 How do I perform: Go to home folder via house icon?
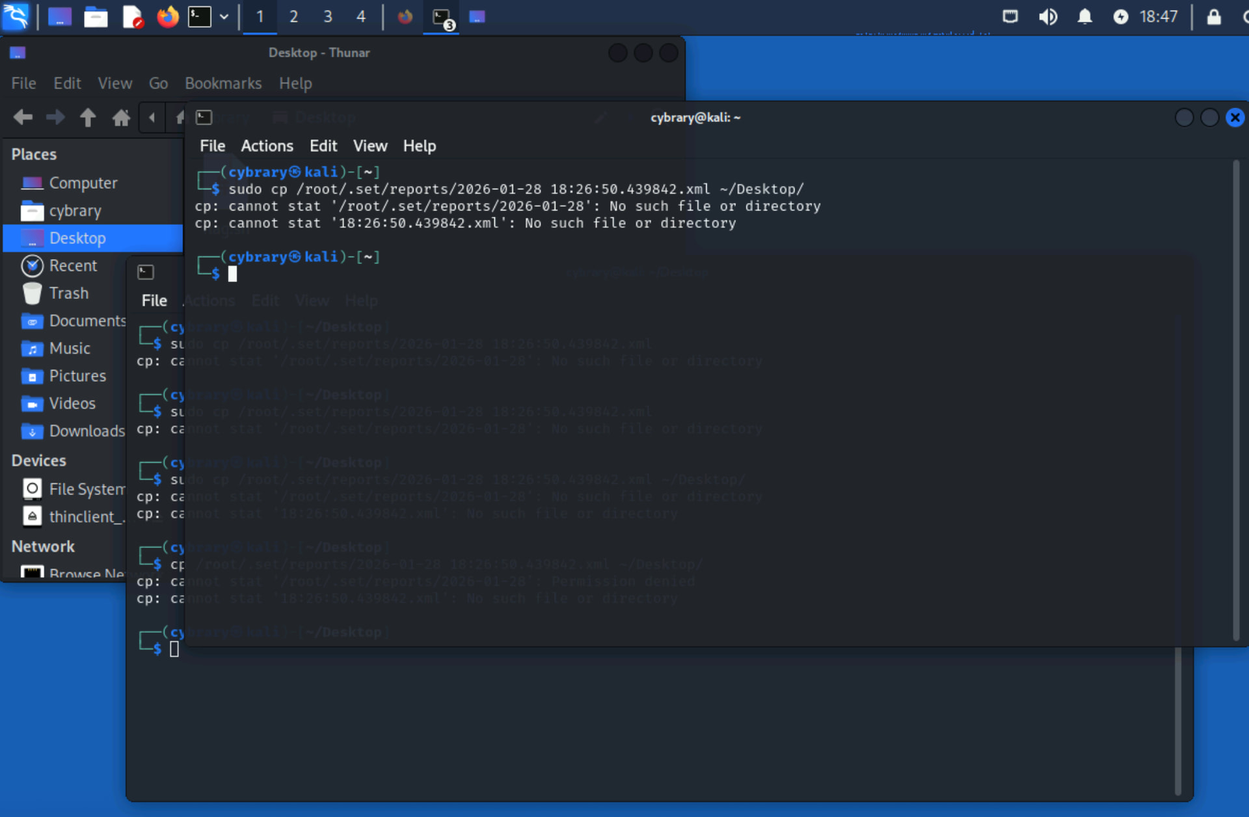click(x=121, y=118)
